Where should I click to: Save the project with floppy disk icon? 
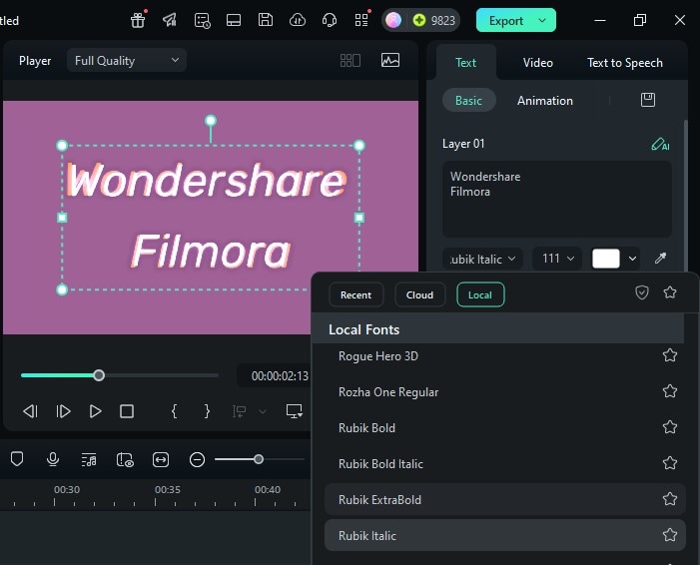[x=266, y=20]
